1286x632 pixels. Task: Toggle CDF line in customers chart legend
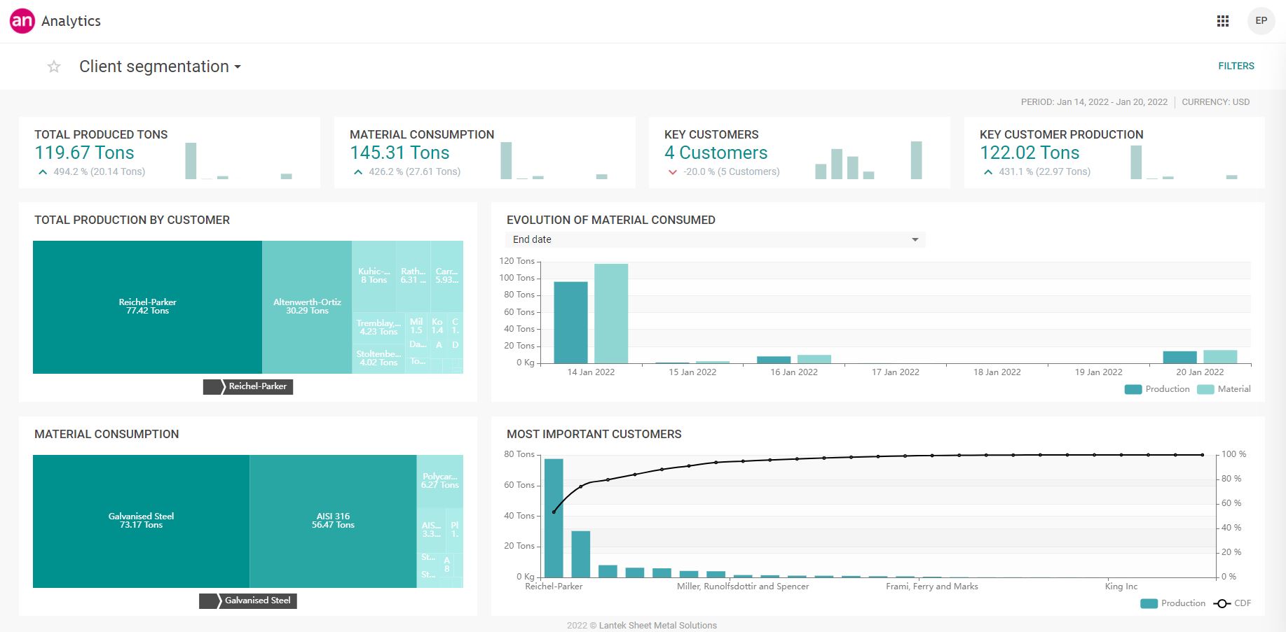pos(1233,603)
